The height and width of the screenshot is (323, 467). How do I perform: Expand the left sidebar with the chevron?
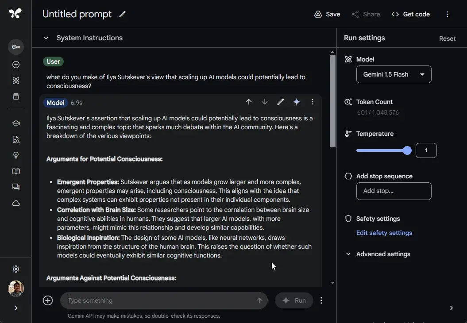pyautogui.click(x=16, y=308)
